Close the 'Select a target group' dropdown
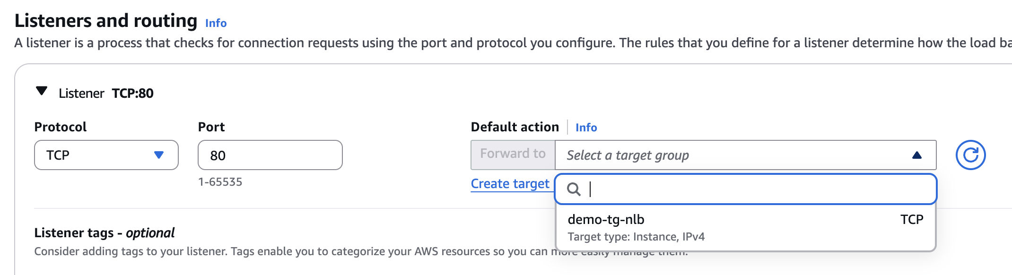Image resolution: width=1012 pixels, height=275 pixels. 916,155
